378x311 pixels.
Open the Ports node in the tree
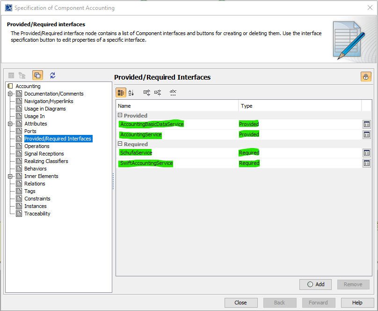[30, 131]
